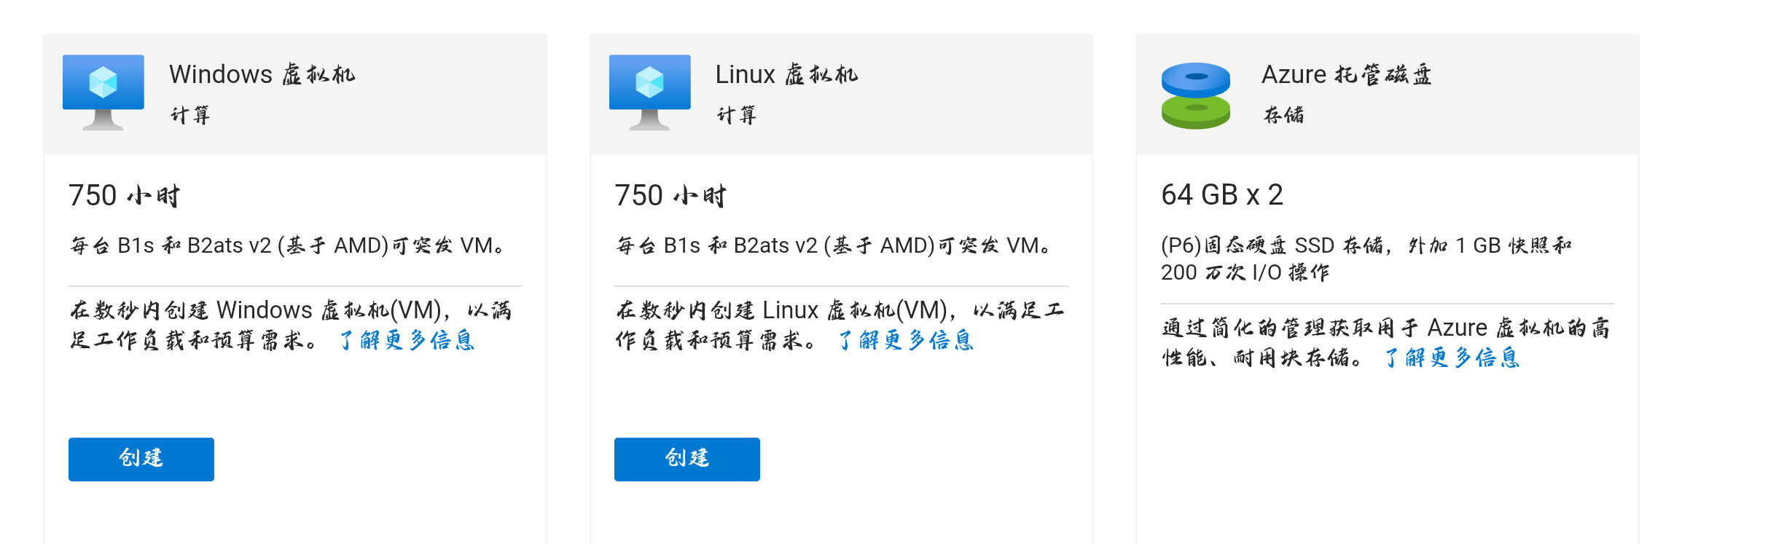Open 了解更多信息 link in Windows card
The height and width of the screenshot is (544, 1768).
coord(407,340)
